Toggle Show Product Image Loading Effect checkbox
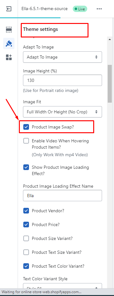This screenshot has width=114, height=296. 26,167
